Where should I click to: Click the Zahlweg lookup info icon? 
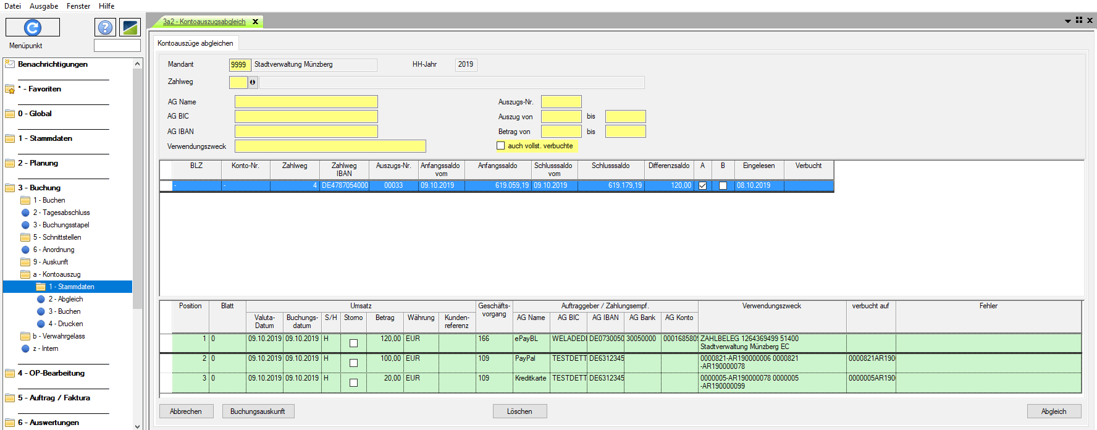tap(253, 82)
